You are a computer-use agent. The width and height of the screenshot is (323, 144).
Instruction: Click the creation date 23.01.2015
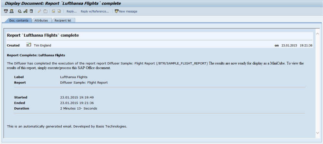(289, 46)
